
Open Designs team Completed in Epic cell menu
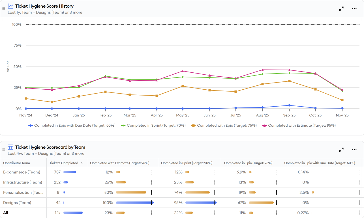tap(277, 203)
